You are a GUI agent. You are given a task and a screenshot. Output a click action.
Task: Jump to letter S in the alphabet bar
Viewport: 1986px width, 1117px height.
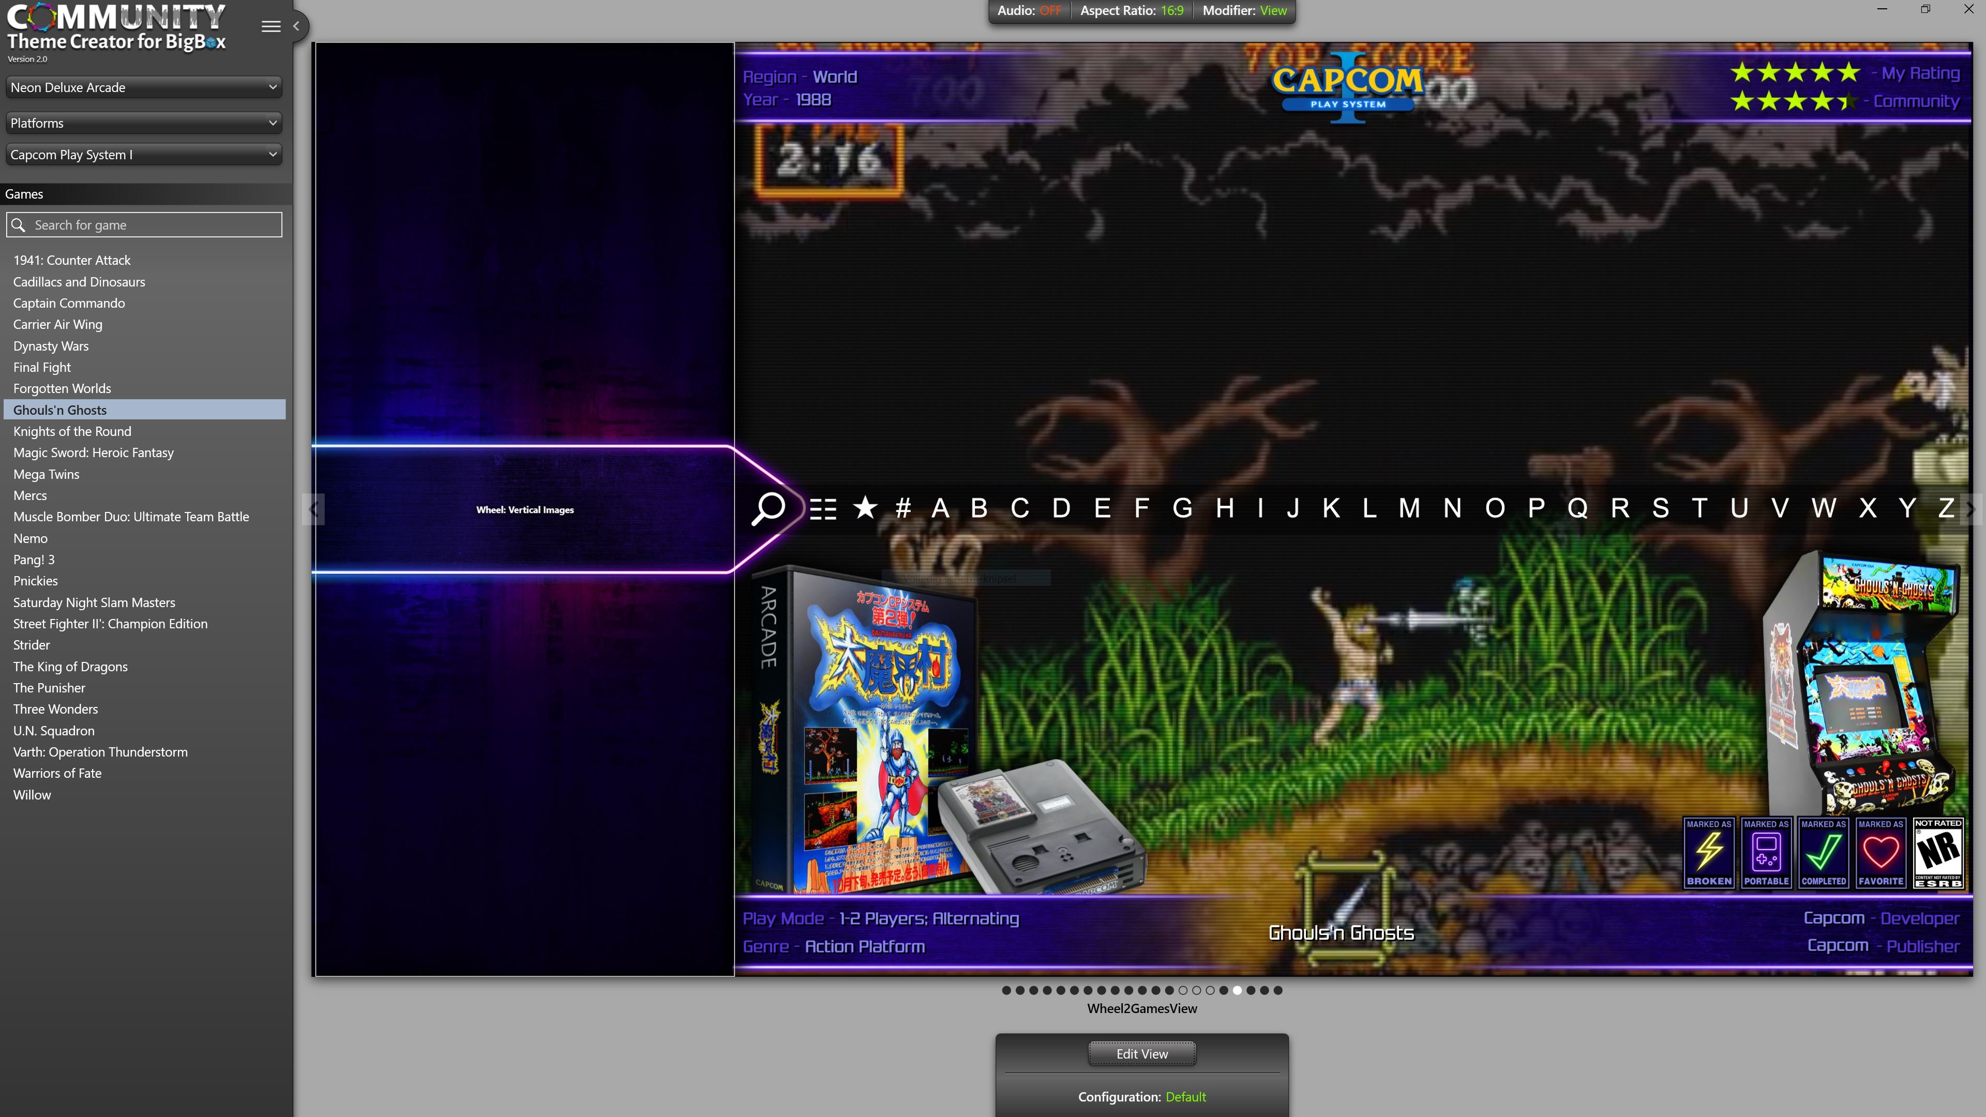point(1661,508)
